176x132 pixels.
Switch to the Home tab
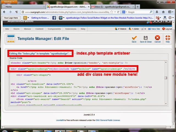pos(24,7)
